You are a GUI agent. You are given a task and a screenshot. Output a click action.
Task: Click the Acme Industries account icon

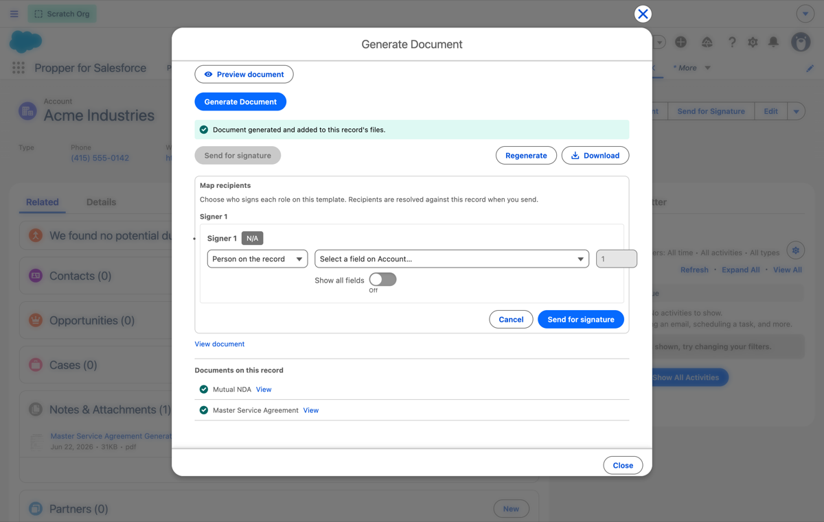27,110
